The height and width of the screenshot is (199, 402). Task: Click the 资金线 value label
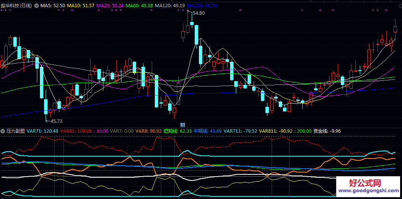coord(327,131)
